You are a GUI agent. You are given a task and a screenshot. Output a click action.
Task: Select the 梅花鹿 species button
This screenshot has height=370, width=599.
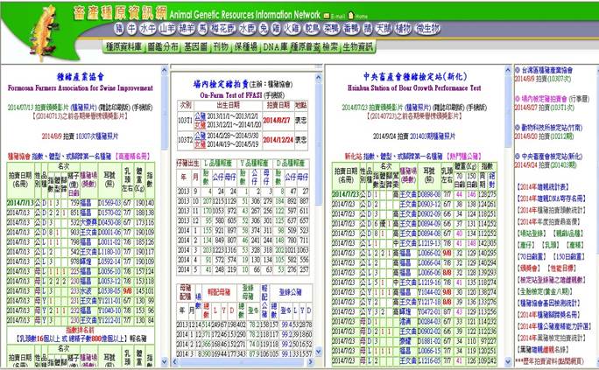pos(223,29)
